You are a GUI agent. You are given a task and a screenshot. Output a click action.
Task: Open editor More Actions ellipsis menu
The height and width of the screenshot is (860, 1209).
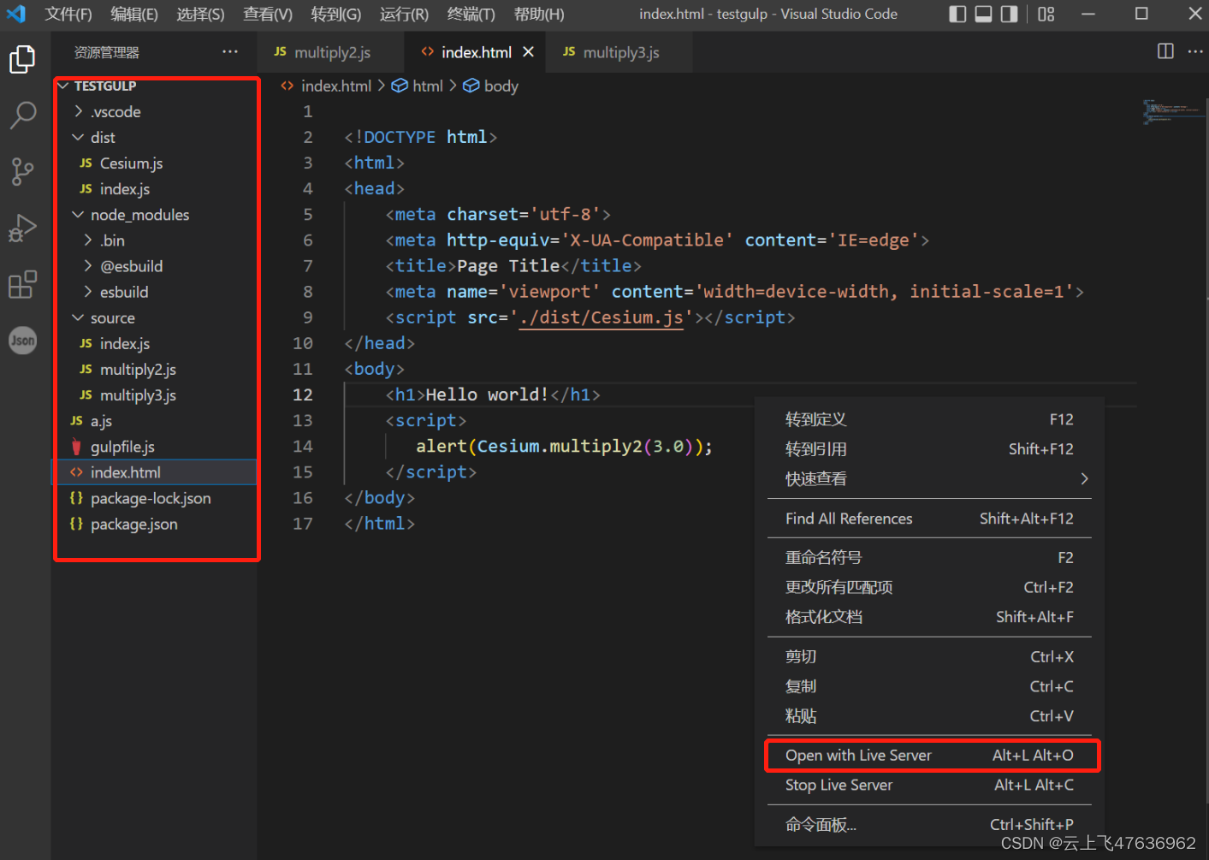1195,51
